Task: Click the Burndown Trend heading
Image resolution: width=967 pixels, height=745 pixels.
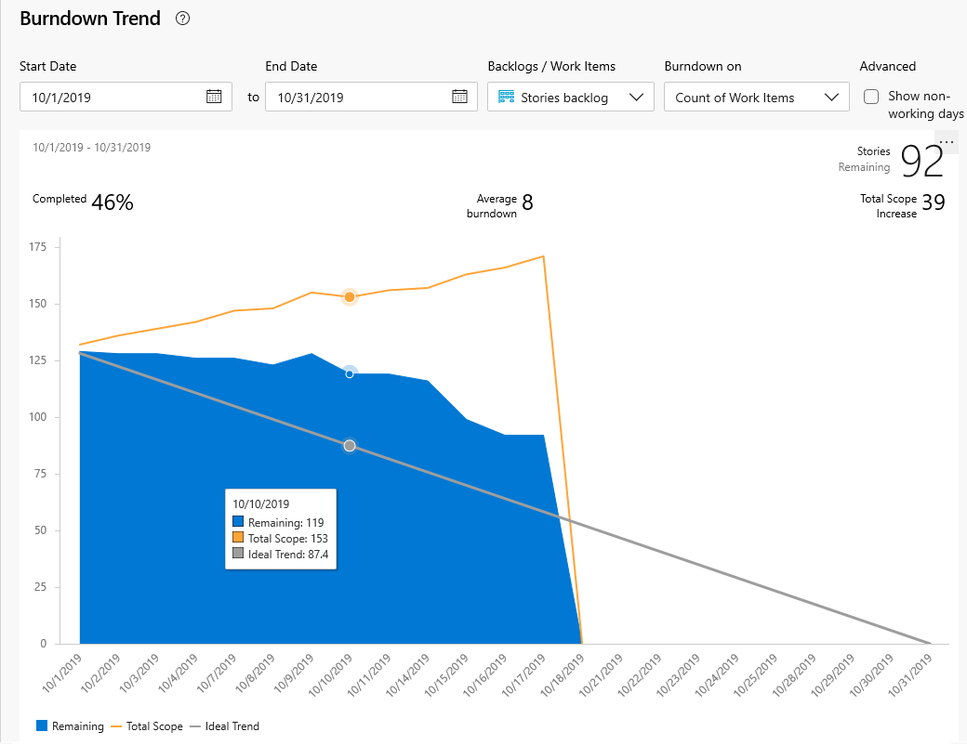Action: 90,19
